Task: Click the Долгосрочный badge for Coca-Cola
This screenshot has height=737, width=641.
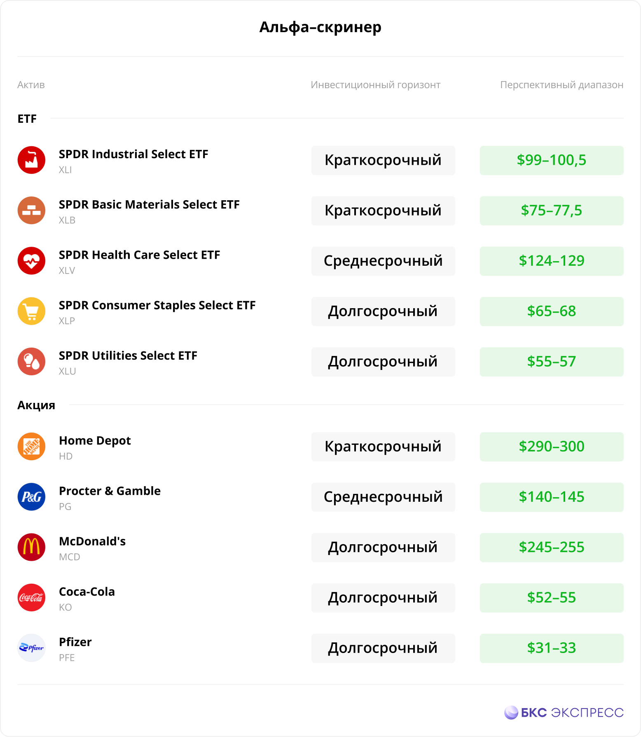Action: point(383,598)
